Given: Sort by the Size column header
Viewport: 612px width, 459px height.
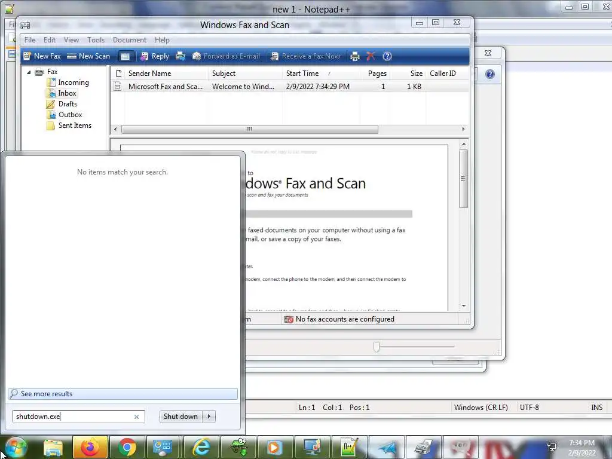Looking at the screenshot, I should click(x=408, y=74).
